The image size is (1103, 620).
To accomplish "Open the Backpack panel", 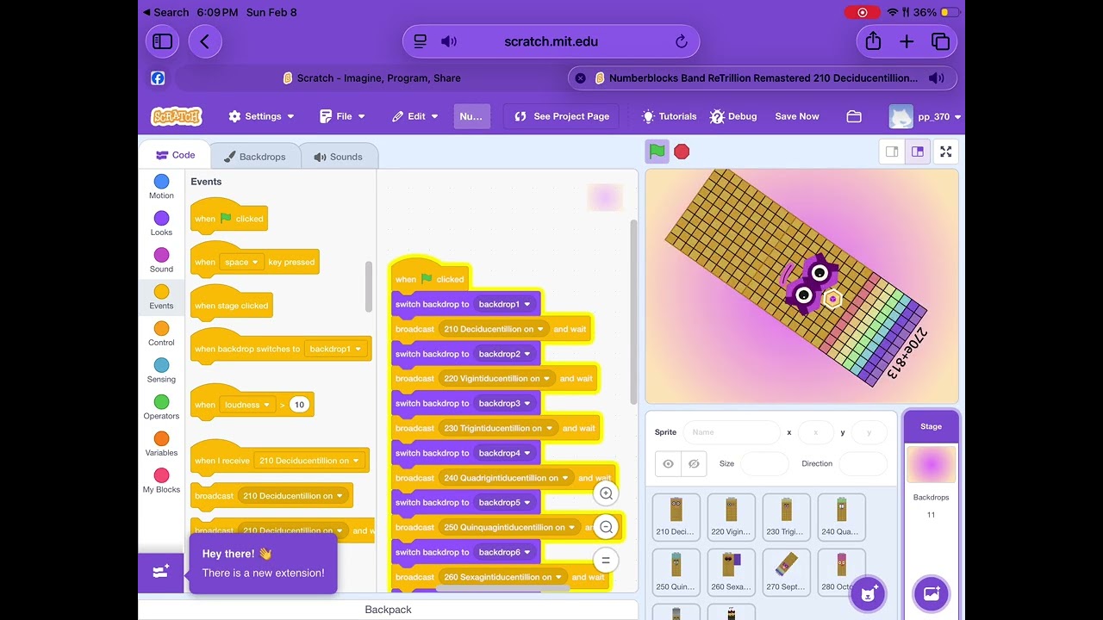I will pos(388,610).
